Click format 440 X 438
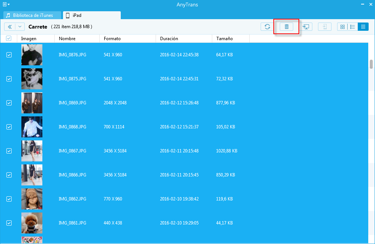Image resolution: width=375 pixels, height=244 pixels. (x=113, y=223)
